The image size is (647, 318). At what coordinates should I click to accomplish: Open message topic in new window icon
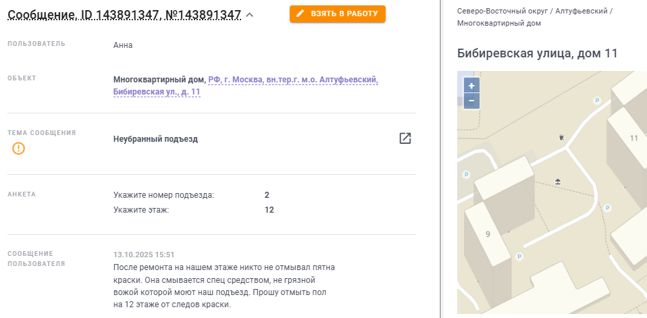point(405,138)
